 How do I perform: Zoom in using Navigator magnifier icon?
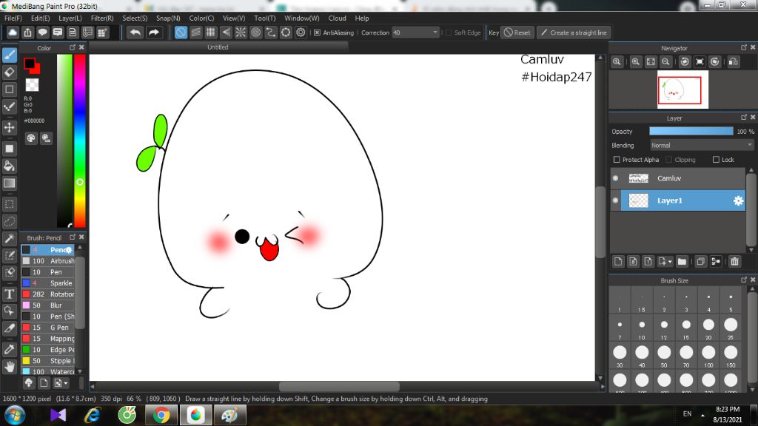(635, 62)
